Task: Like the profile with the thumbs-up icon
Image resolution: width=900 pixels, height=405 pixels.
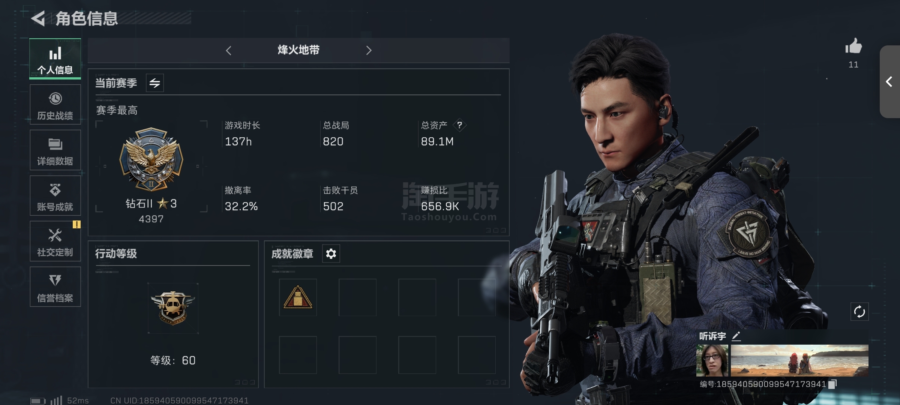Action: point(853,46)
